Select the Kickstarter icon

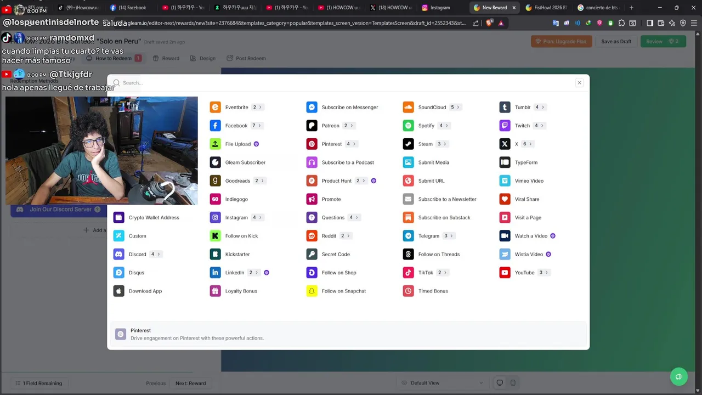tap(215, 255)
